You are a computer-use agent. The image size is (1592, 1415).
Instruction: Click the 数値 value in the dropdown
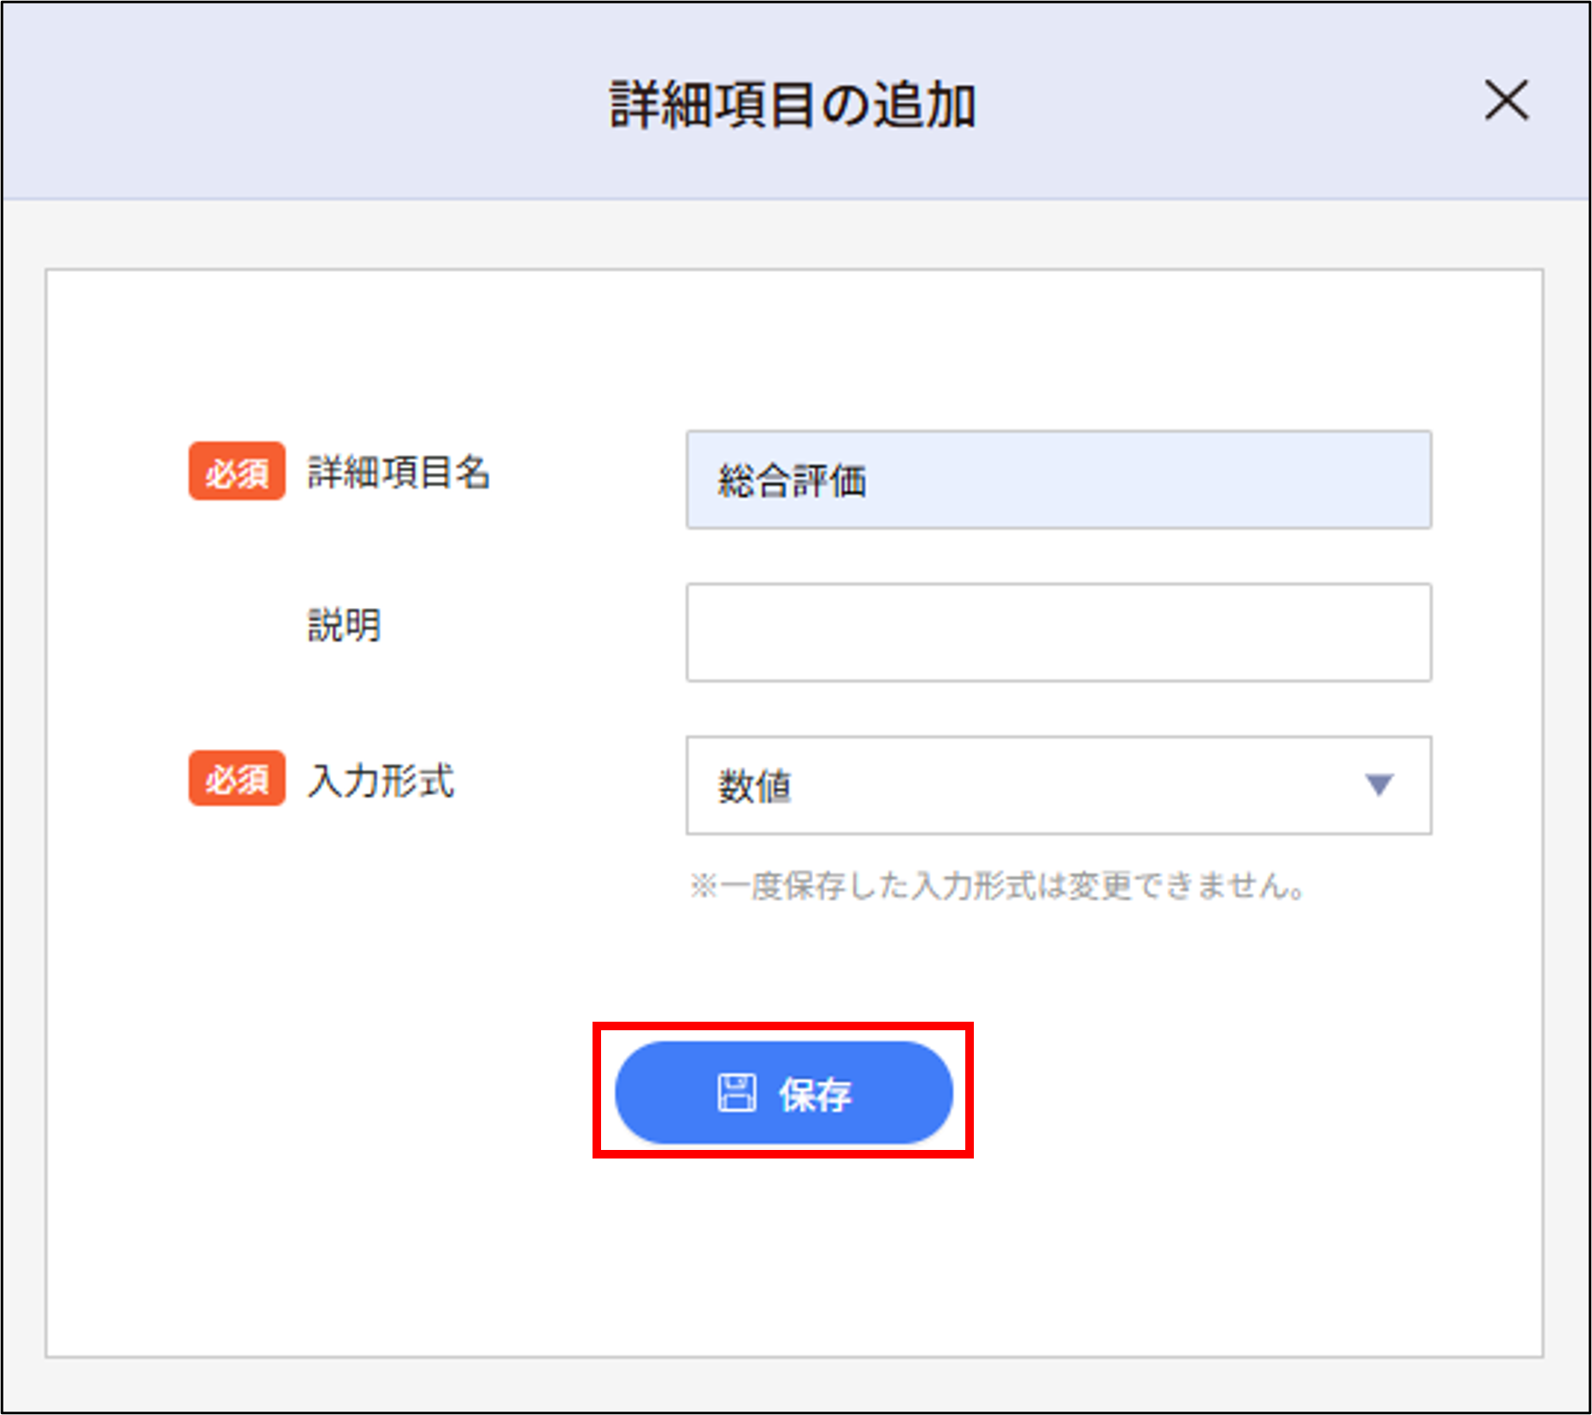[755, 787]
